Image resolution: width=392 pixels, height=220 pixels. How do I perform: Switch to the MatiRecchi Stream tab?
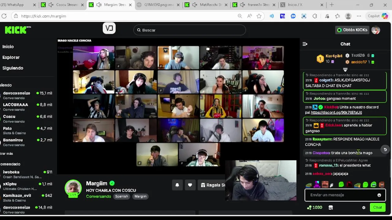pyautogui.click(x=207, y=5)
